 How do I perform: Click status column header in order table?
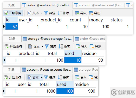[120, 20]
